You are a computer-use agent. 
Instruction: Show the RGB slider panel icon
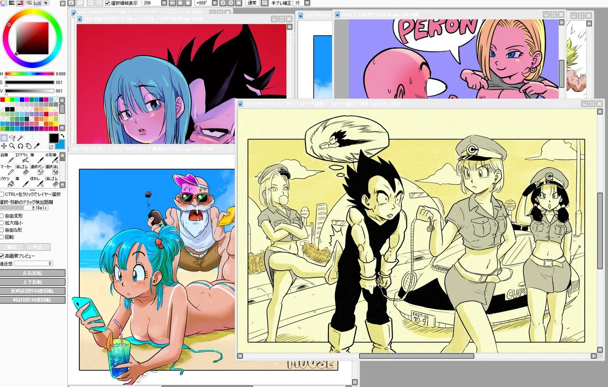point(11,3)
